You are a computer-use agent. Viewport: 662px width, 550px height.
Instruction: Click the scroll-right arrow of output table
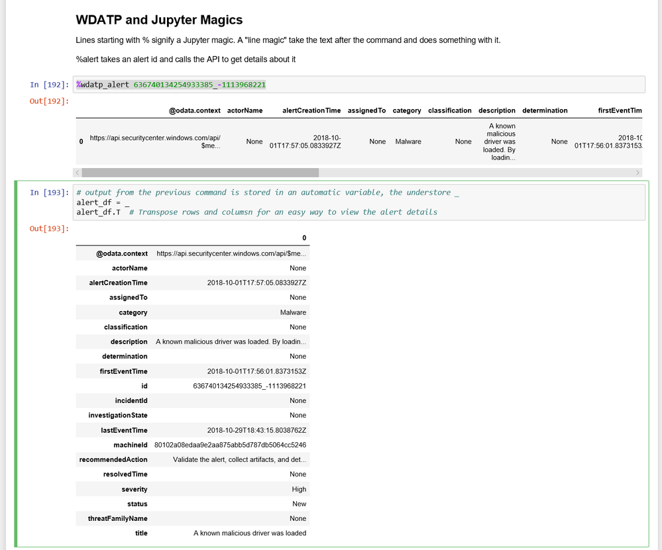point(637,173)
